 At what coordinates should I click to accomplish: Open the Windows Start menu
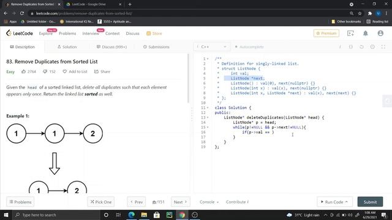[x=6, y=215]
